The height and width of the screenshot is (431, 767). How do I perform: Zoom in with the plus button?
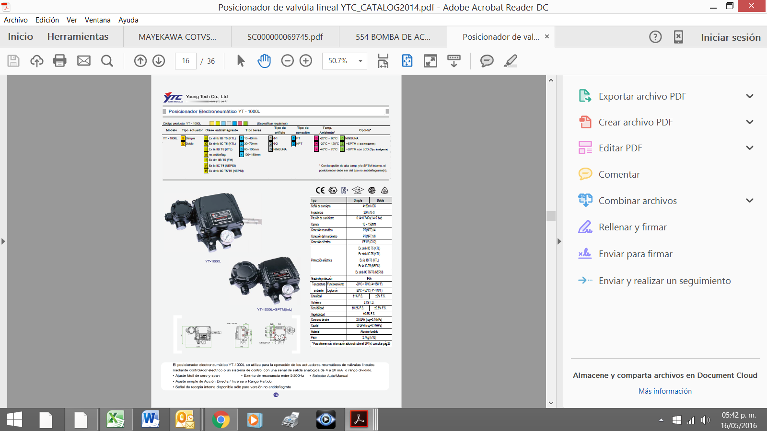click(x=306, y=61)
